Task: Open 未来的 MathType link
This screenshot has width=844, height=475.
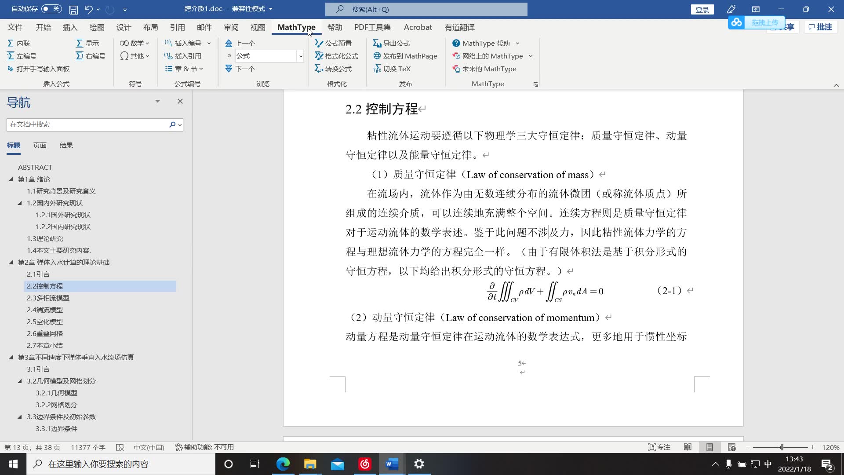Action: pos(484,69)
